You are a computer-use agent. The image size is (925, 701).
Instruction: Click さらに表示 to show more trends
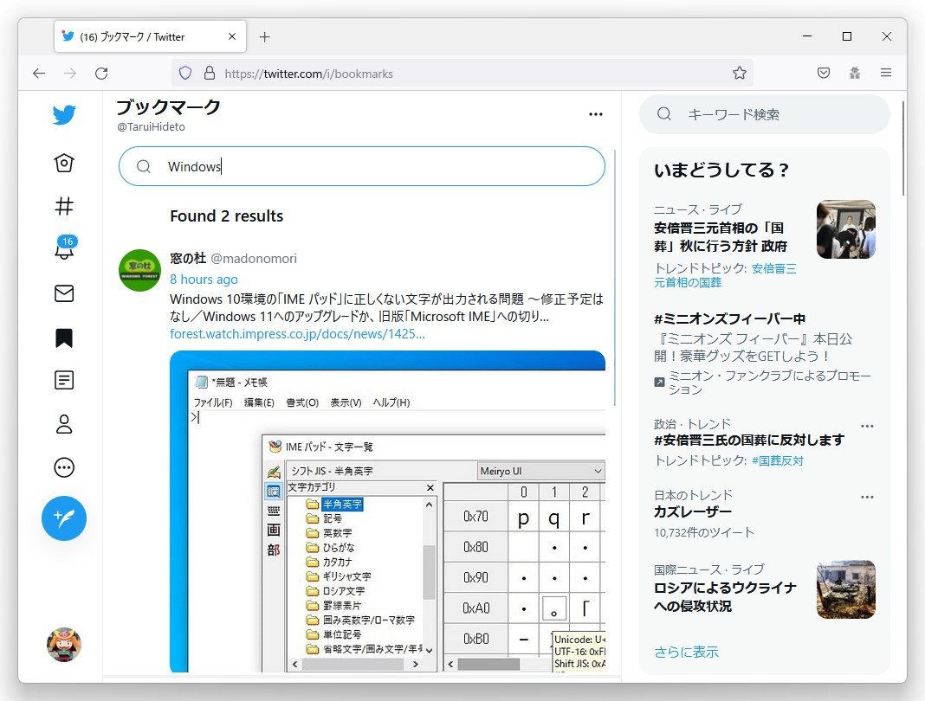pos(686,652)
